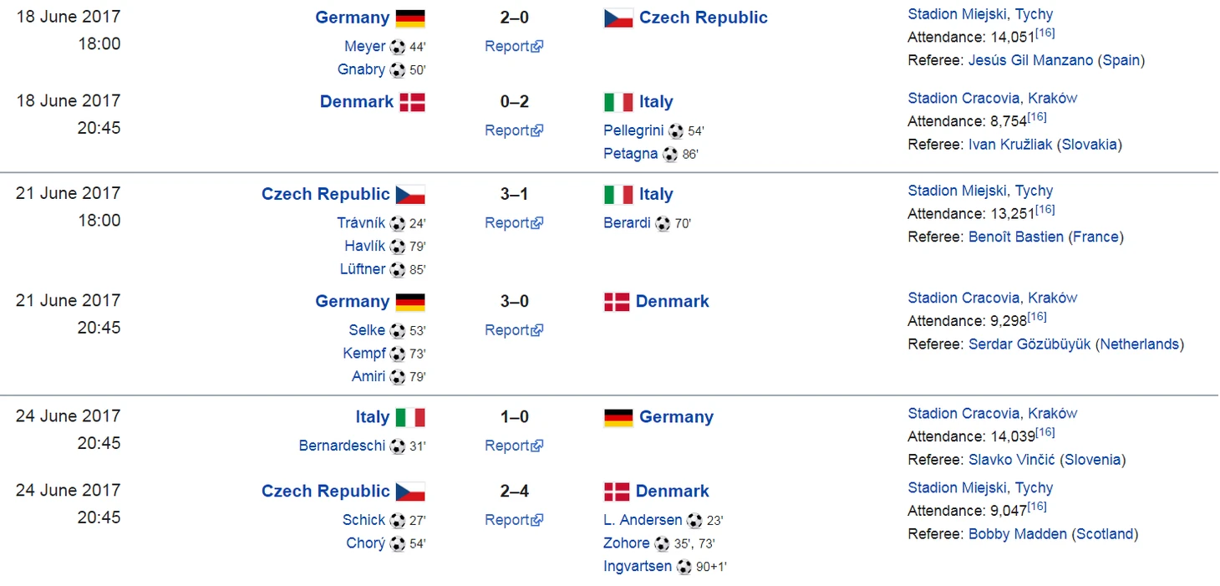This screenshot has height=586, width=1220.
Task: Click referee Bobby Madden's name
Action: pos(1018,533)
